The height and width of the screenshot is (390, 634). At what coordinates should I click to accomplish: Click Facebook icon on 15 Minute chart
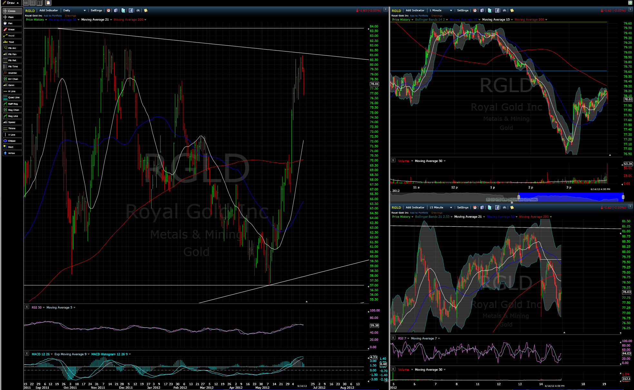click(x=497, y=207)
